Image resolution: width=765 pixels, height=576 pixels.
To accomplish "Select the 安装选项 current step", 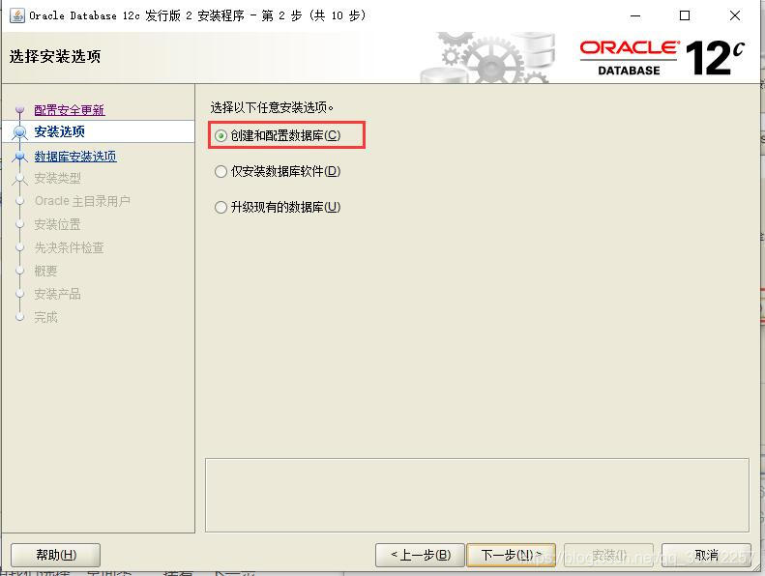I will click(x=60, y=131).
